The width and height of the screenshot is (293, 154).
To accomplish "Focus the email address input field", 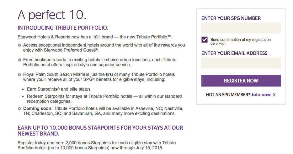I will [x=241, y=63].
